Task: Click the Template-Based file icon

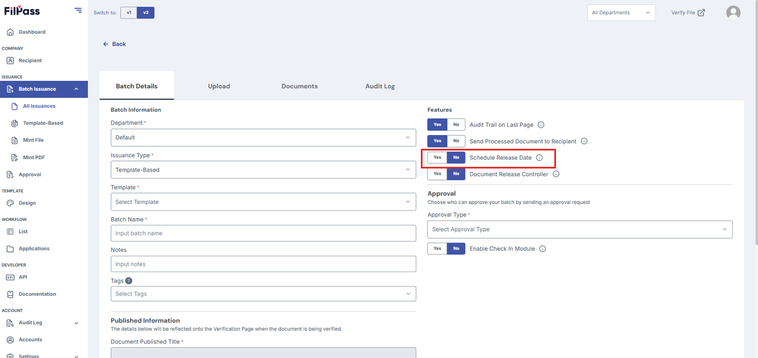Action: click(x=15, y=123)
